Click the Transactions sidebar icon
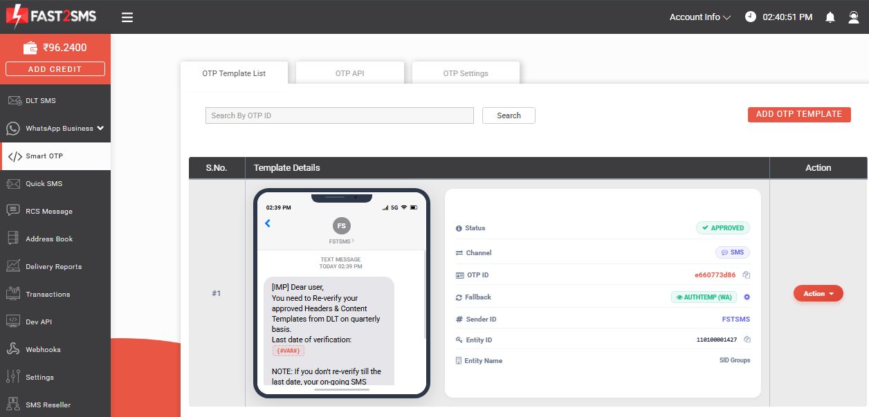869x417 pixels. [x=13, y=294]
